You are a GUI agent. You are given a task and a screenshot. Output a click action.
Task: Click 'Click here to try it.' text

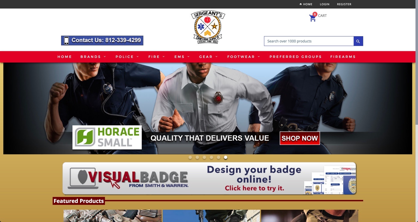(x=255, y=188)
